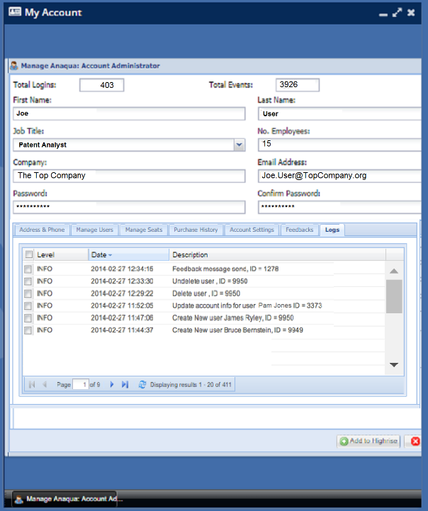Click the page number input box
Image resolution: width=428 pixels, height=511 pixels.
(x=81, y=385)
